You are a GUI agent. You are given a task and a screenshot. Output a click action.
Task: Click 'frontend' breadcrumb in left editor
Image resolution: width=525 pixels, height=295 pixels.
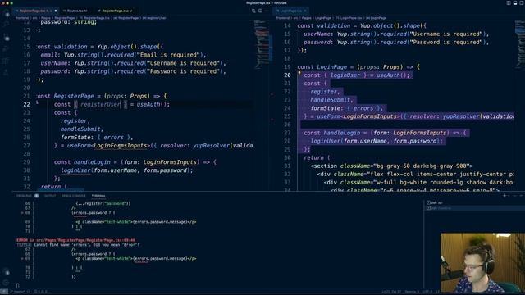pyautogui.click(x=22, y=18)
